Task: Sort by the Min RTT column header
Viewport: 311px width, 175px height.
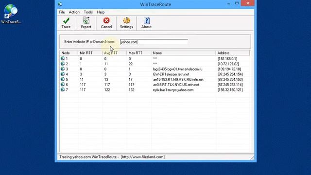Action: [x=90, y=53]
